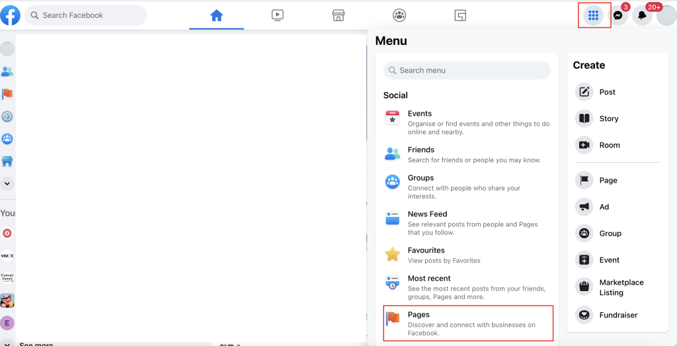Open News Feed from the menu
The image size is (677, 346).
coord(467,223)
